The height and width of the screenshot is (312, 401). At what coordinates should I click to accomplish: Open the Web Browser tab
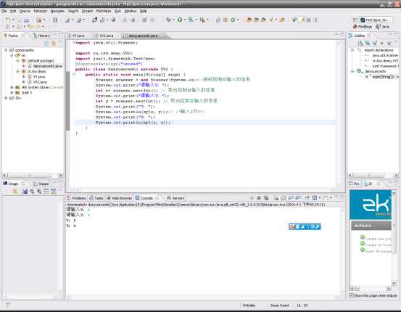click(x=120, y=198)
